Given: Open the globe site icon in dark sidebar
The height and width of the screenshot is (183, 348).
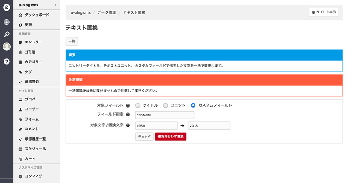Looking at the screenshot, I should (7, 22).
